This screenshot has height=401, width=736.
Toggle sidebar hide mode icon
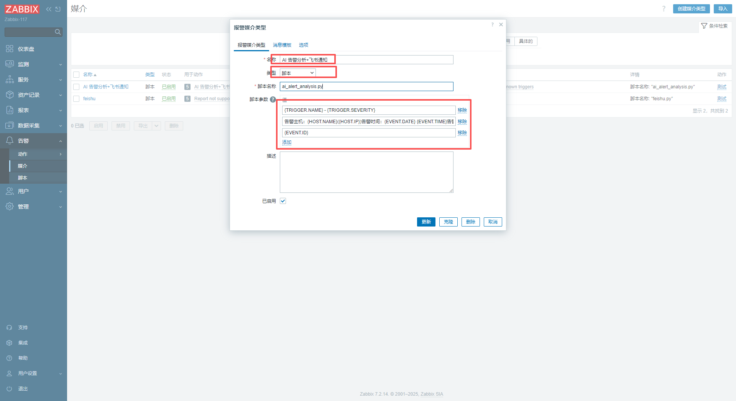click(58, 9)
